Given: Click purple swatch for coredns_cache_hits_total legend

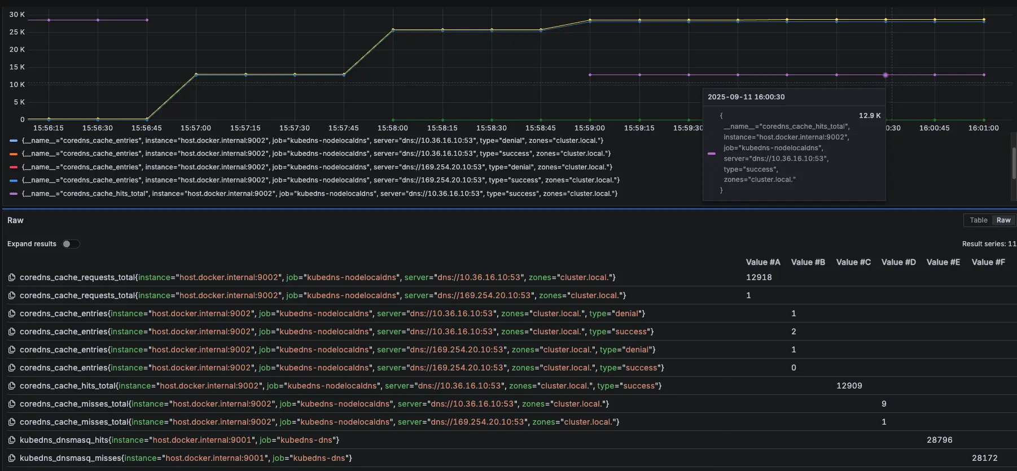Looking at the screenshot, I should [14, 194].
